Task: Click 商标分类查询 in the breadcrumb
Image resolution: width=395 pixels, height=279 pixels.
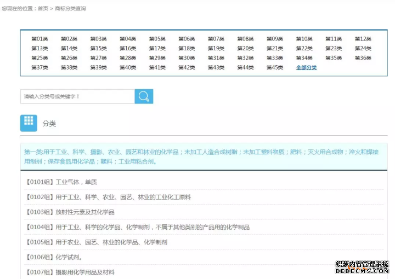Action: pyautogui.click(x=70, y=9)
